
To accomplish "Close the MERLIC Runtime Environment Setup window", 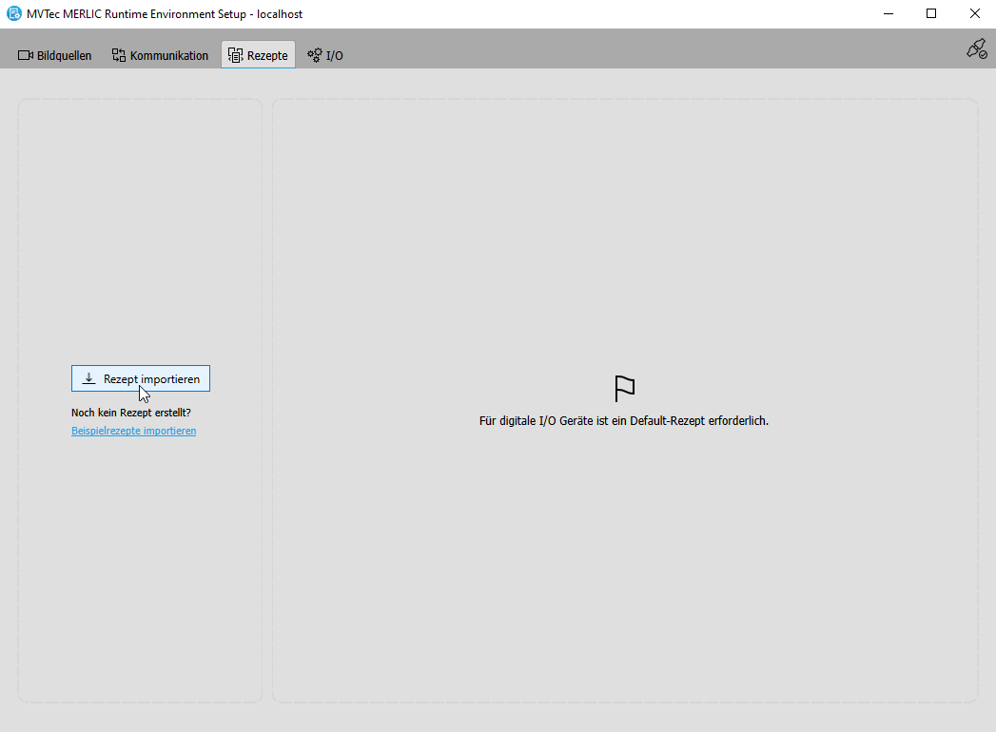I will (x=974, y=14).
